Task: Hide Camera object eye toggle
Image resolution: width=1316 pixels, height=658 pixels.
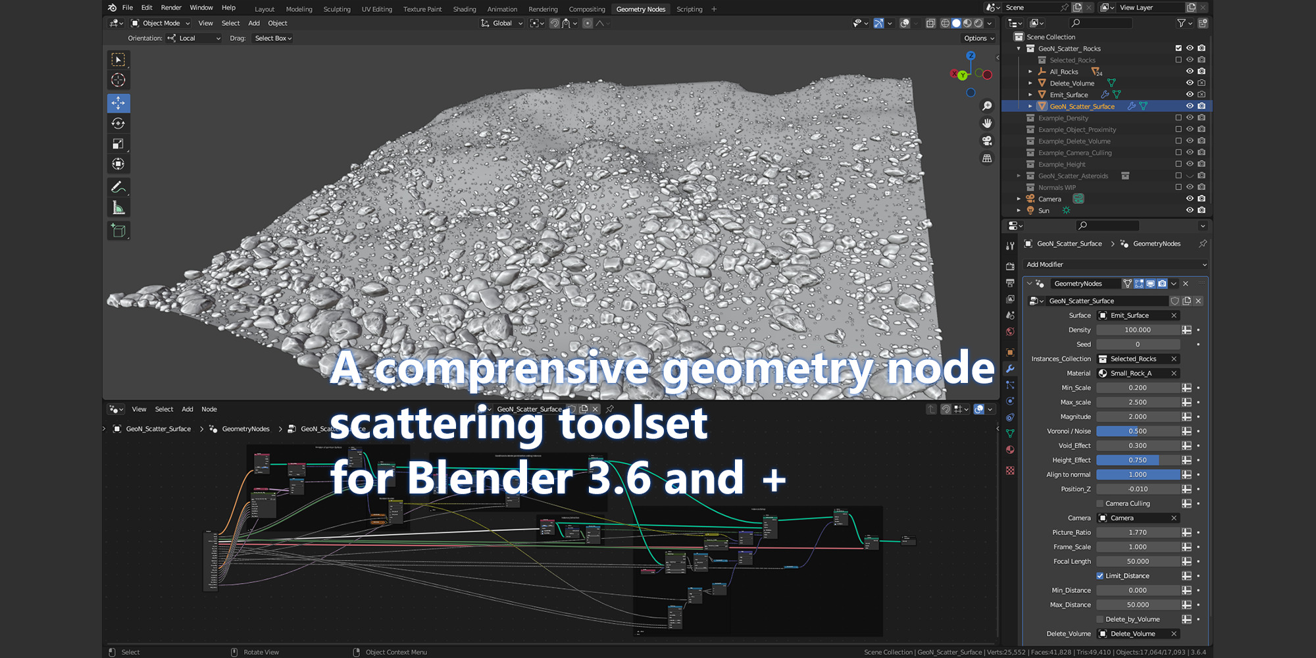Action: (x=1190, y=199)
